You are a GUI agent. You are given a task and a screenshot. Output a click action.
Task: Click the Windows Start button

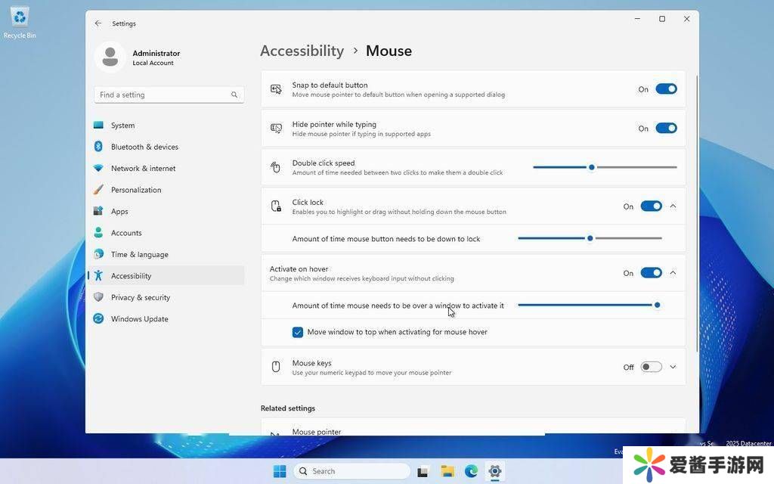click(280, 471)
